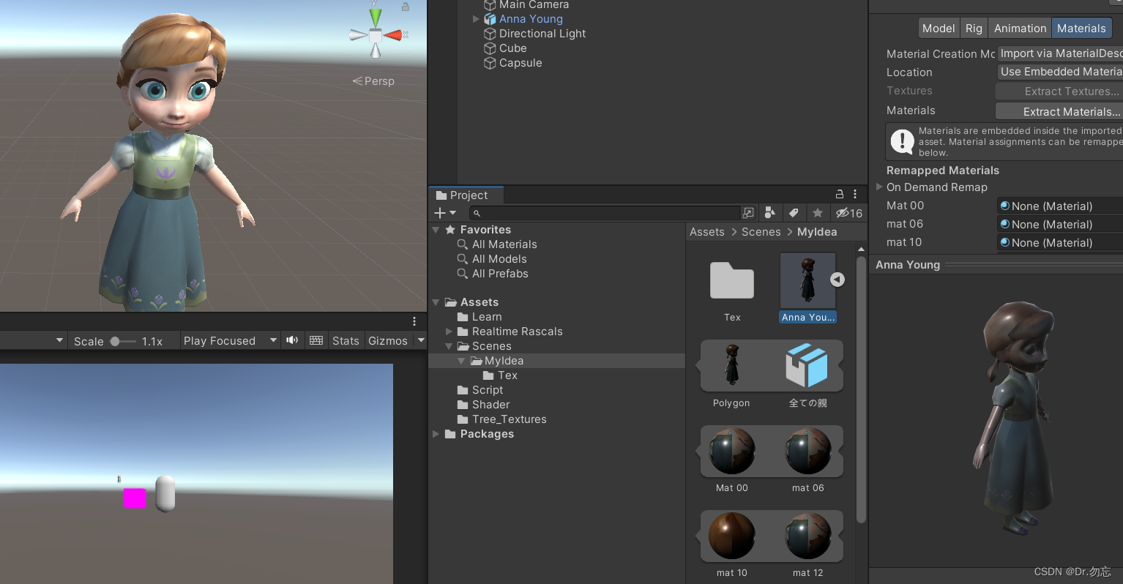This screenshot has width=1123, height=584.
Task: Switch to the Rig tab
Action: pyautogui.click(x=974, y=29)
